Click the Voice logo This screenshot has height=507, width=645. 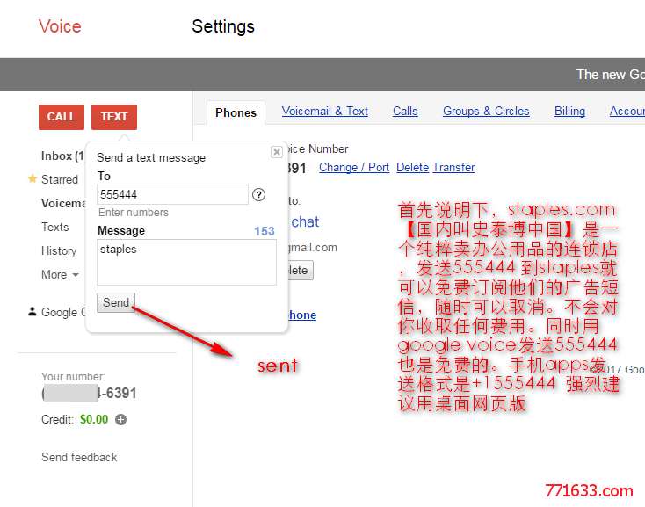pyautogui.click(x=60, y=26)
